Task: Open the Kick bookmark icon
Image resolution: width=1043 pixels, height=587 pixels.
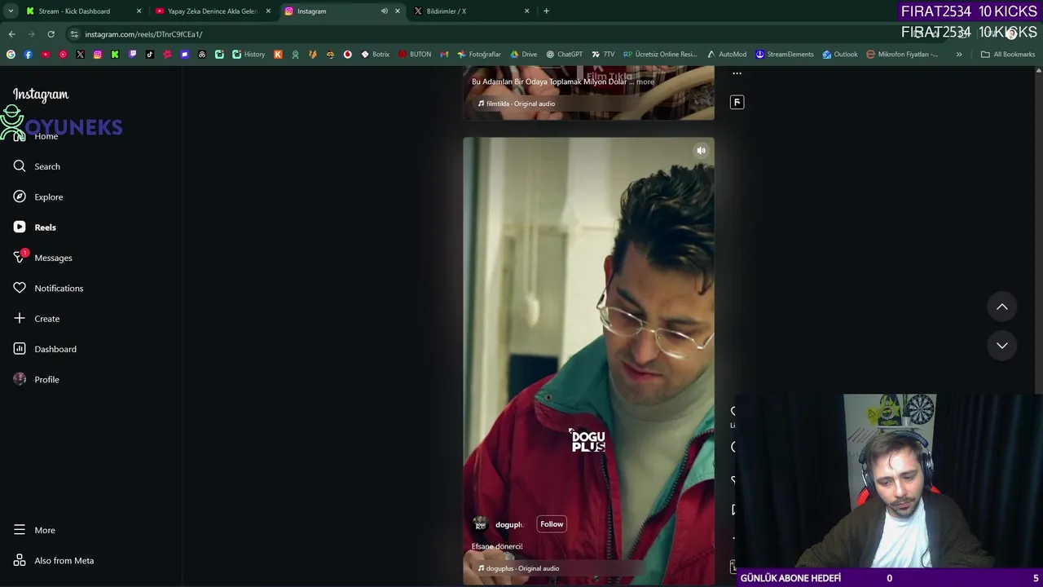Action: tap(115, 55)
